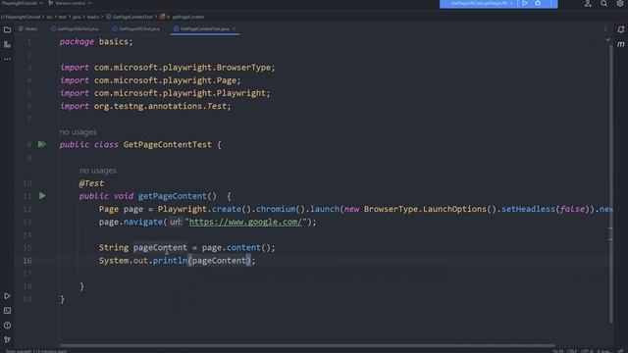Click the src breadcrumb

click(x=49, y=17)
